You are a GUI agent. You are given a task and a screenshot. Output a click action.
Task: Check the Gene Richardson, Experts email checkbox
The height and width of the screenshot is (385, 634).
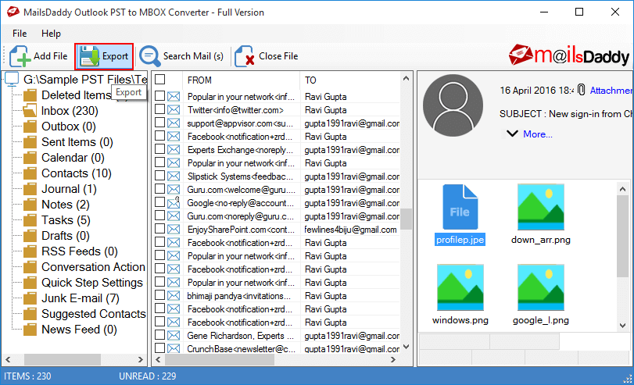coord(159,335)
